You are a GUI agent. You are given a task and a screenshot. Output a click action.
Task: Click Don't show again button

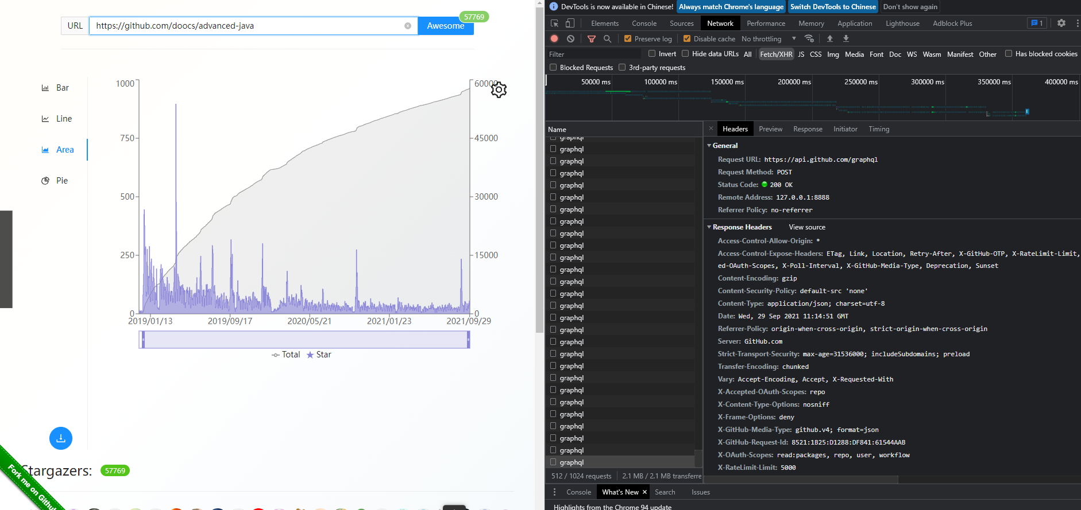coord(910,7)
